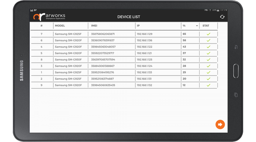Tap IP address 192.168.1.121
The height and width of the screenshot is (142, 256).
click(x=144, y=53)
